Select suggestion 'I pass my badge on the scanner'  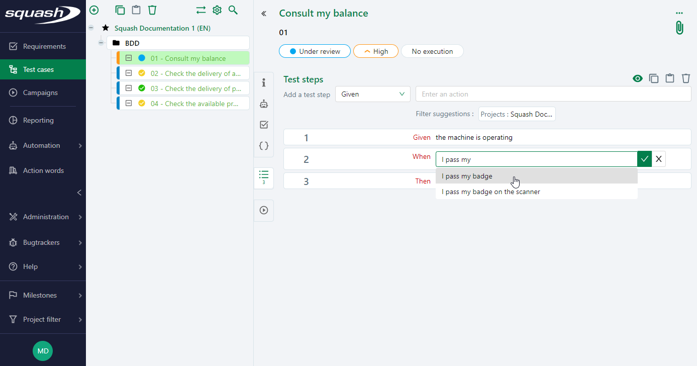tap(490, 192)
